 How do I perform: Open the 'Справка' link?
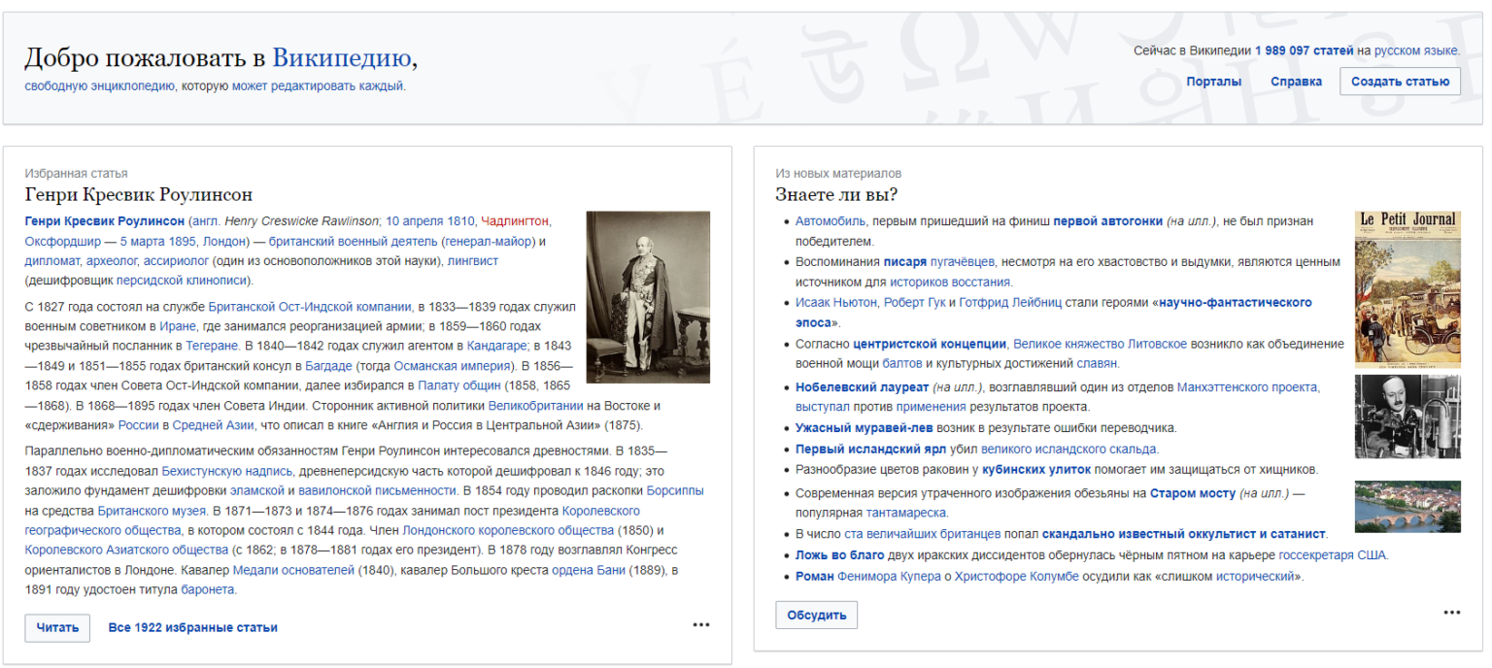point(1296,82)
